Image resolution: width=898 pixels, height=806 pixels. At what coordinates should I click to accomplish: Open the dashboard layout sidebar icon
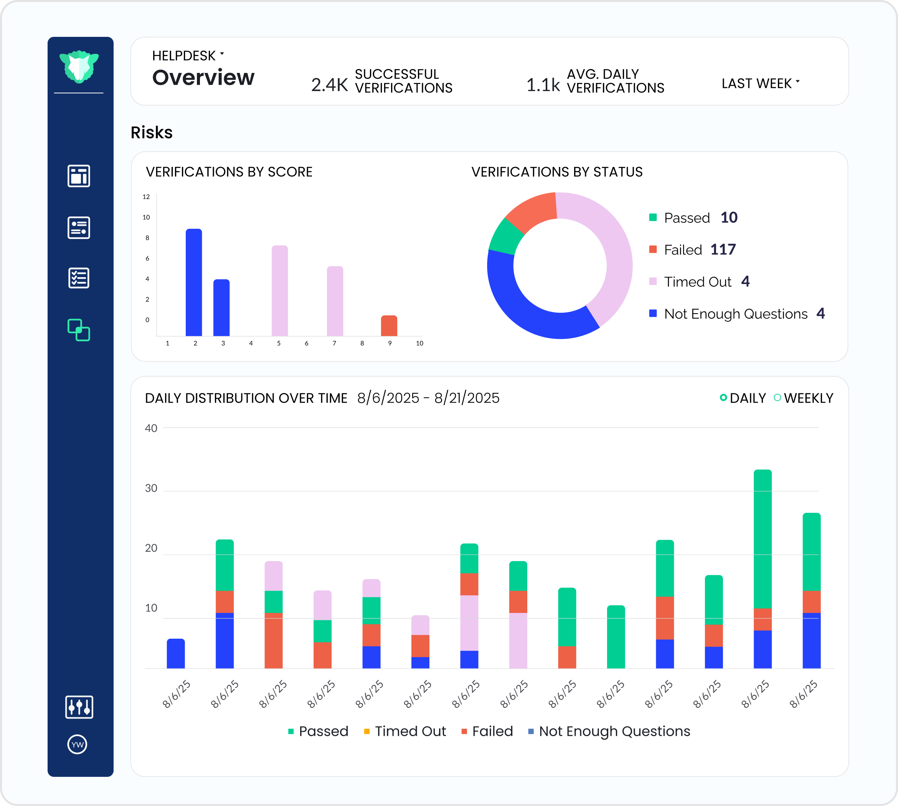(x=79, y=176)
